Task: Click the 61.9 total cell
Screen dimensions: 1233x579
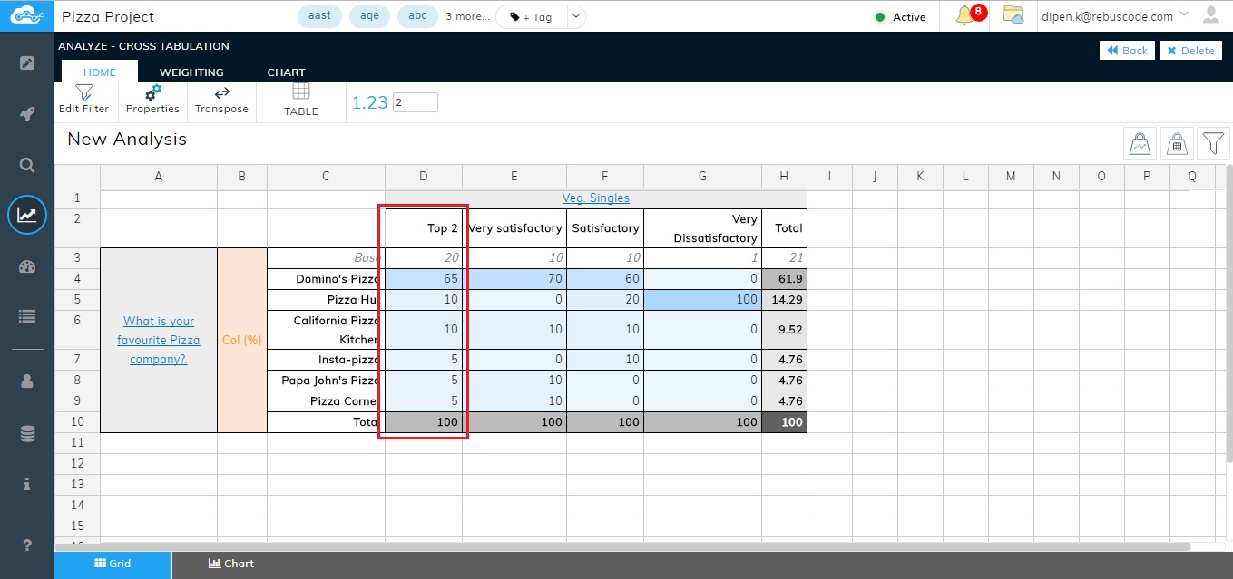Action: [784, 279]
